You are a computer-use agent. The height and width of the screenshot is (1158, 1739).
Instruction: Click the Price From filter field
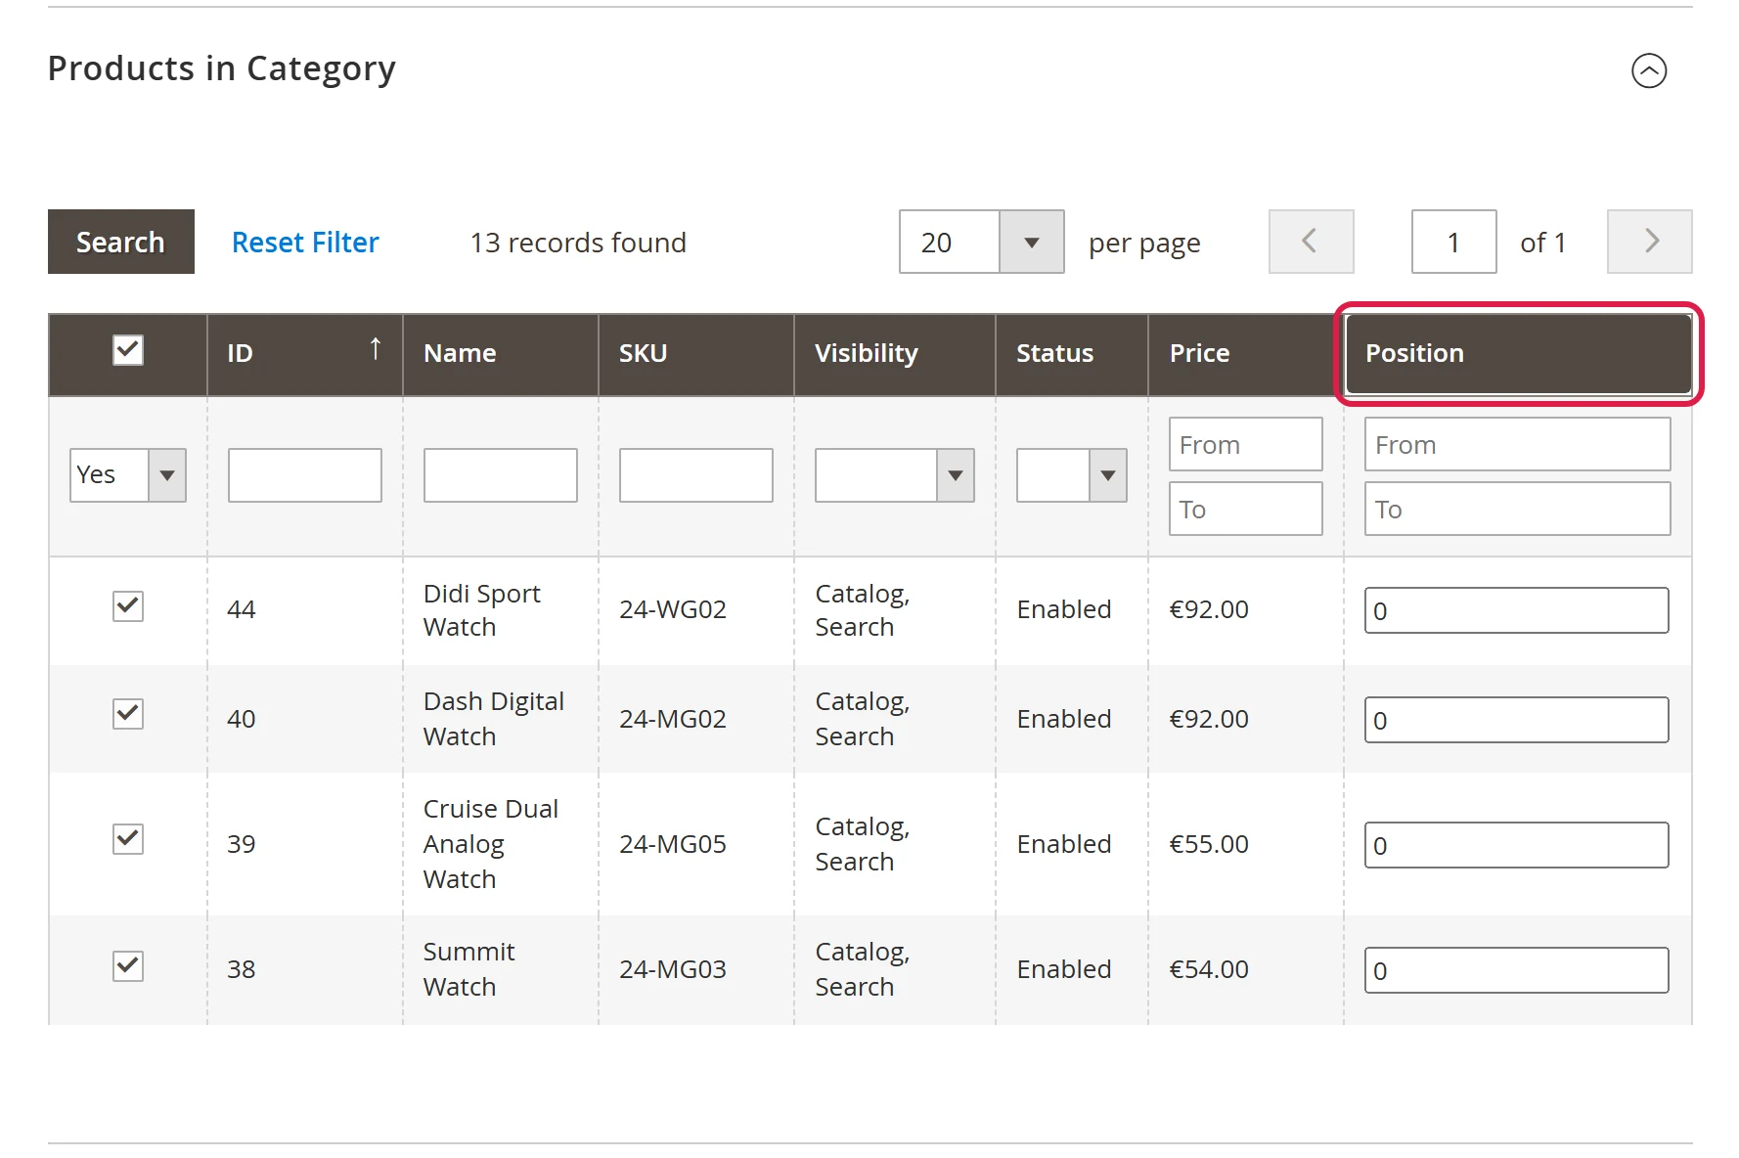point(1246,444)
